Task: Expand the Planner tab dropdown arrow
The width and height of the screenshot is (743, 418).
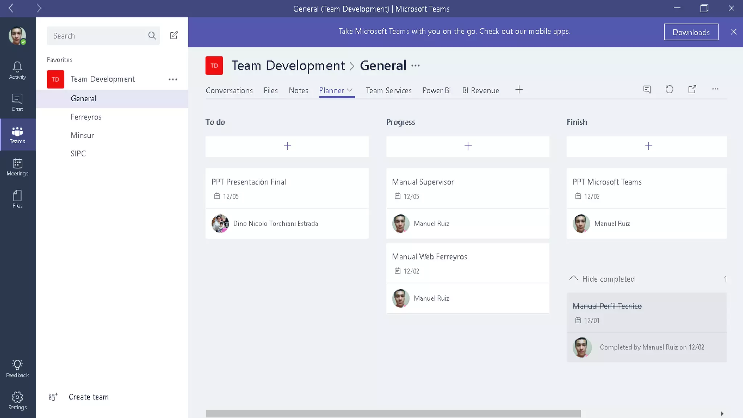Action: [350, 90]
